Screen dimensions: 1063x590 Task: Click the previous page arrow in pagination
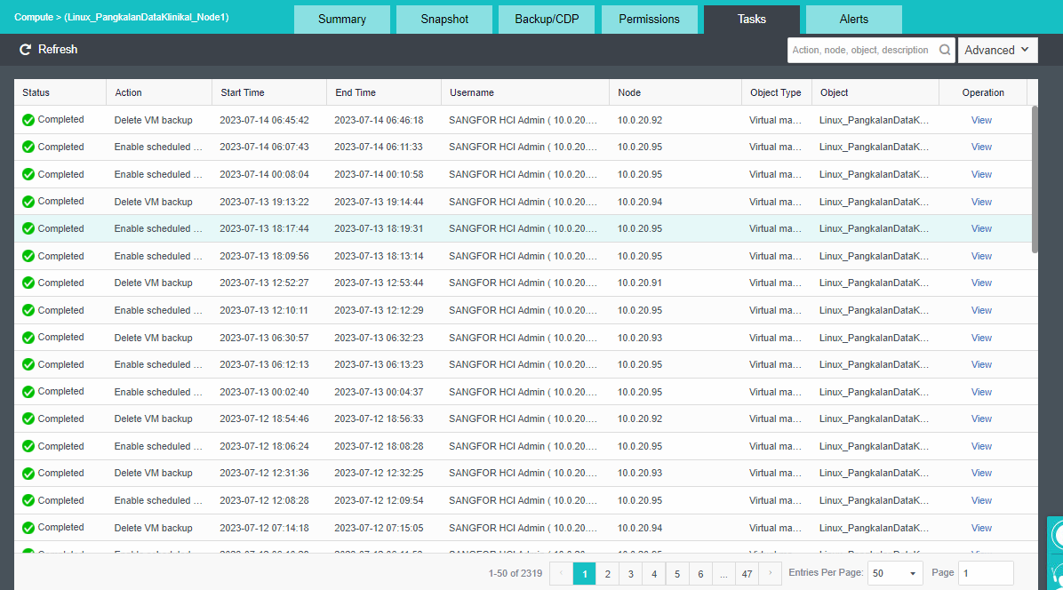(561, 574)
